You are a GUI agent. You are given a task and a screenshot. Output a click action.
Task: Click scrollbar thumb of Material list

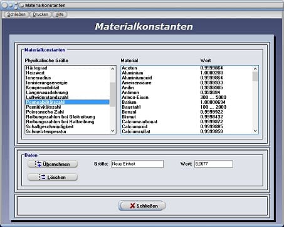[255, 76]
